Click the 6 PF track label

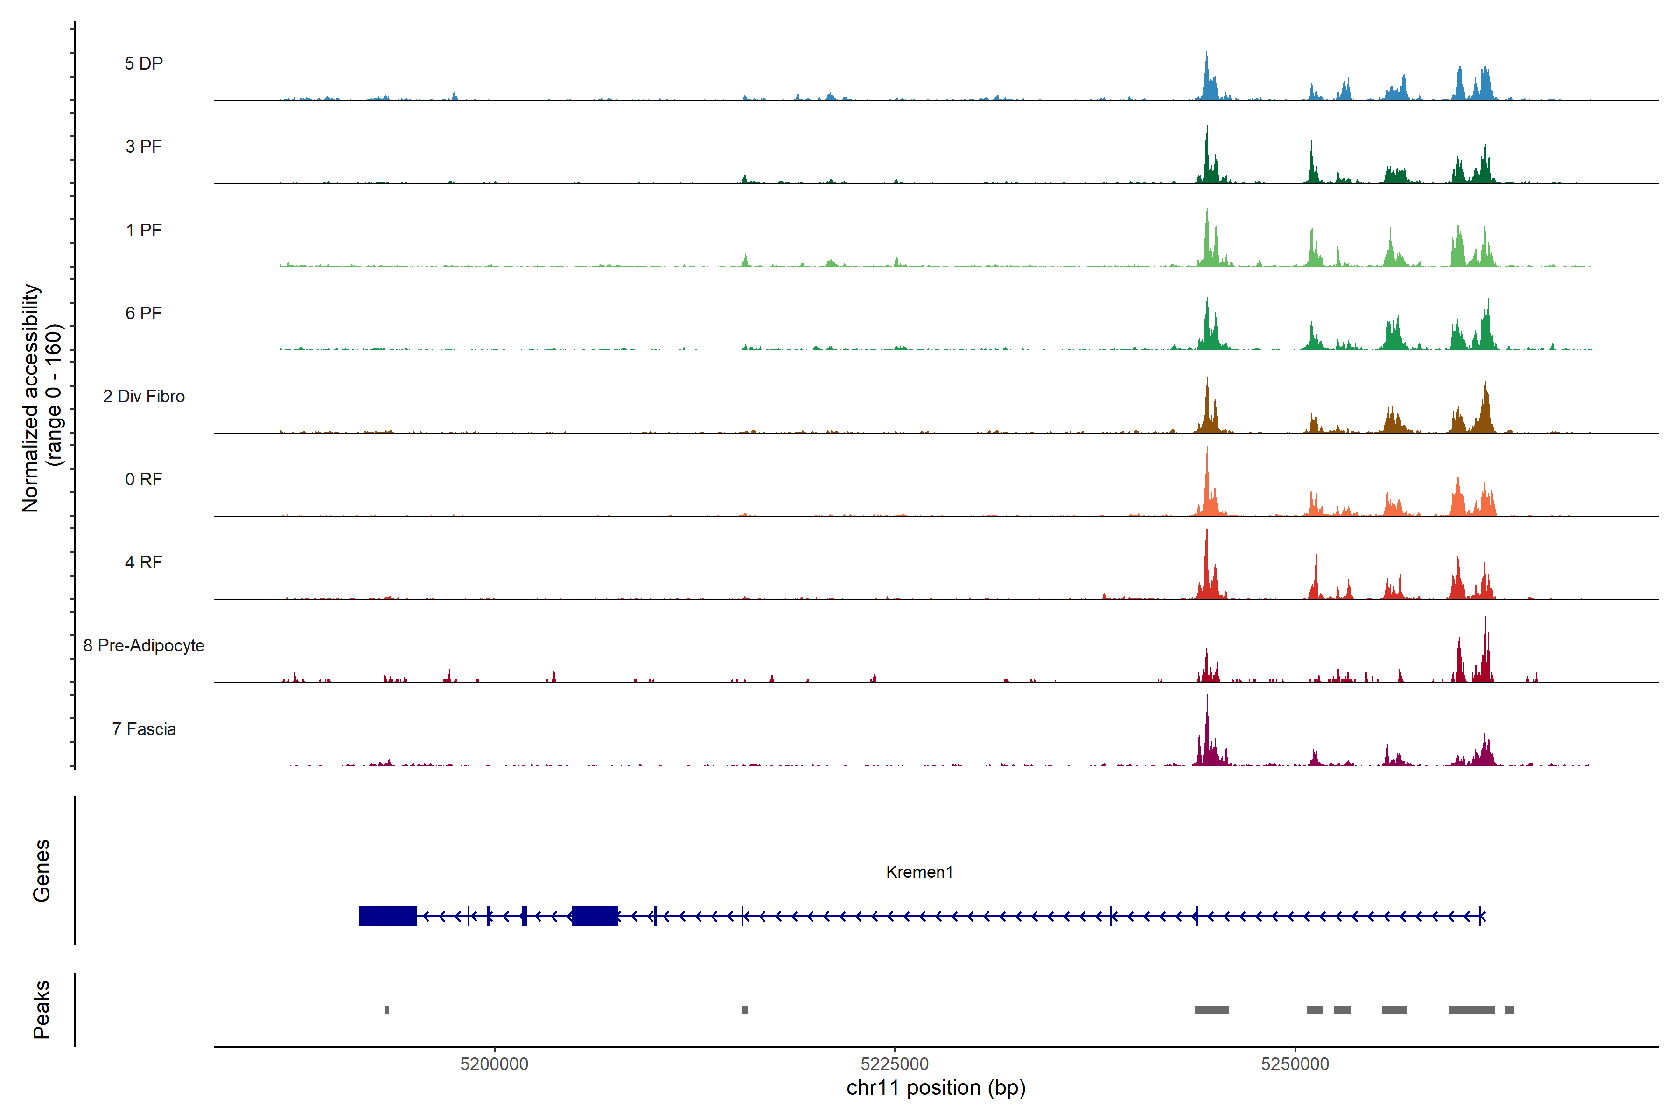point(144,313)
